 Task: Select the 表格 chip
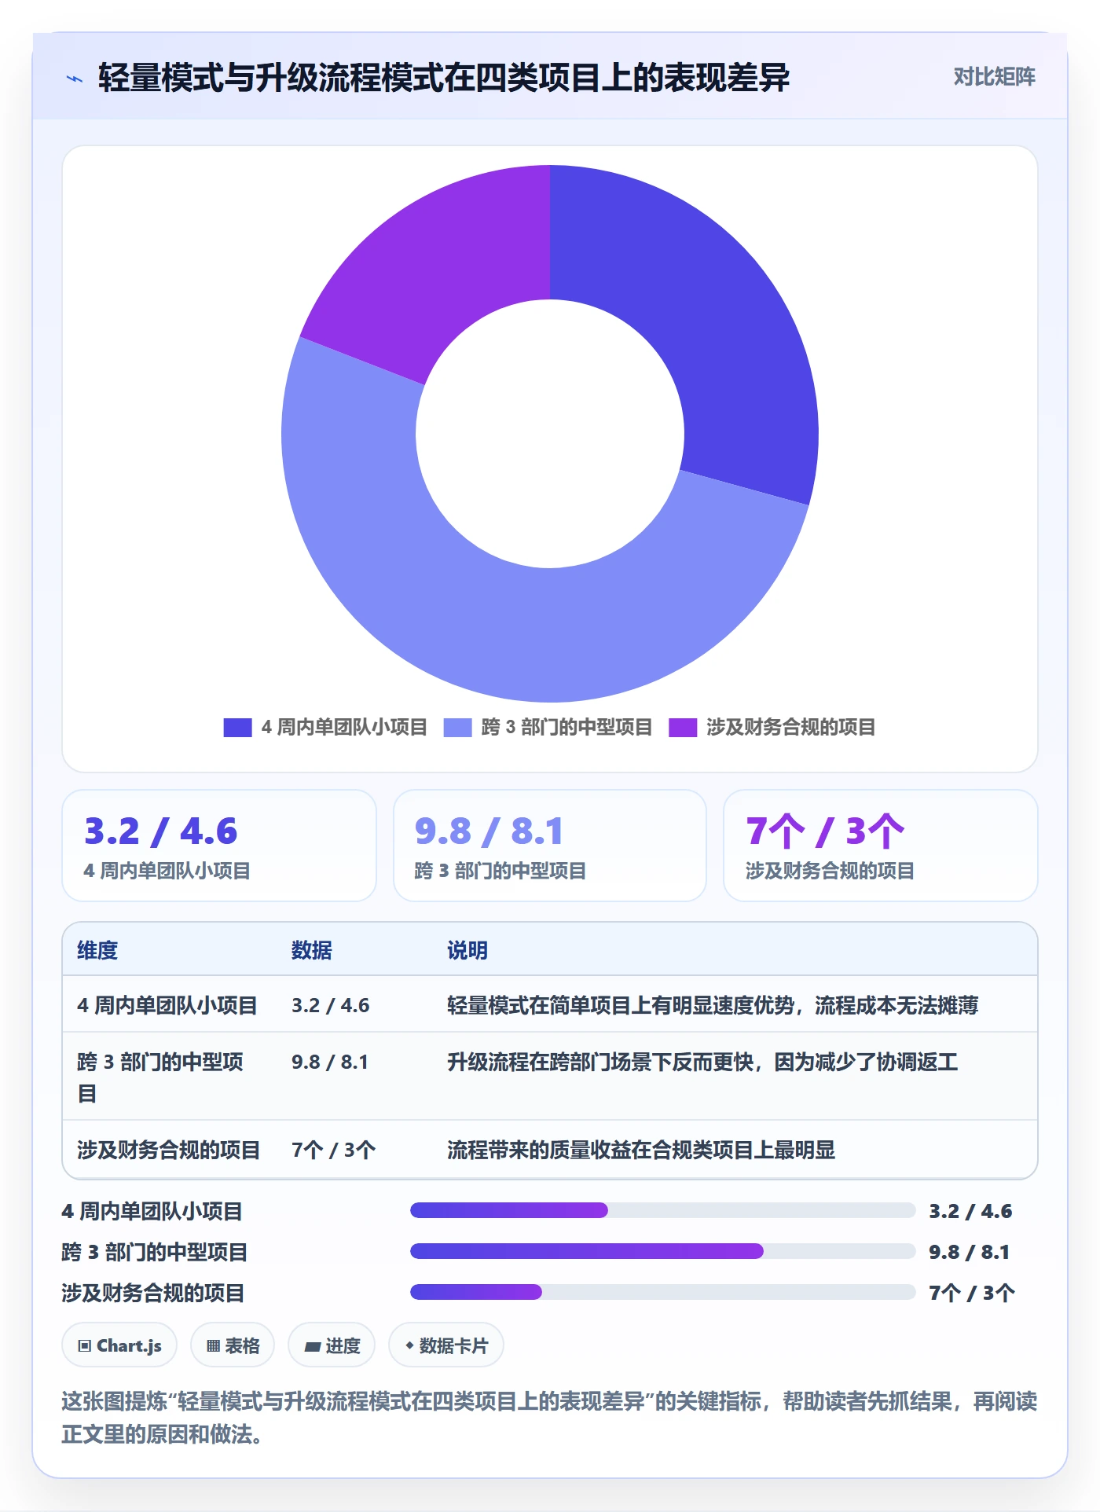pos(233,1345)
